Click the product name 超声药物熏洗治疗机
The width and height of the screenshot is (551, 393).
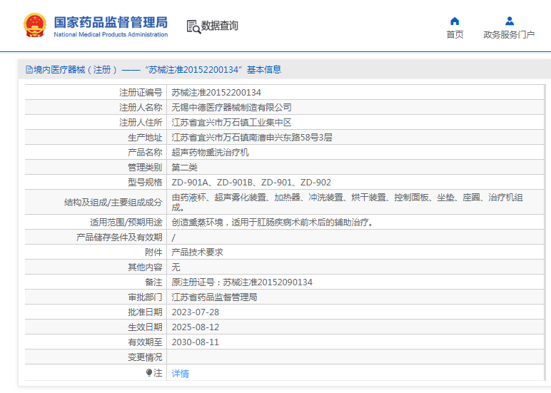[x=211, y=153]
